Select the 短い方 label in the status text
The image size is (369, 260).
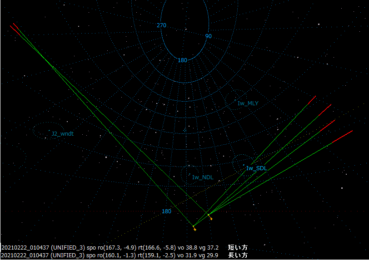coord(238,248)
